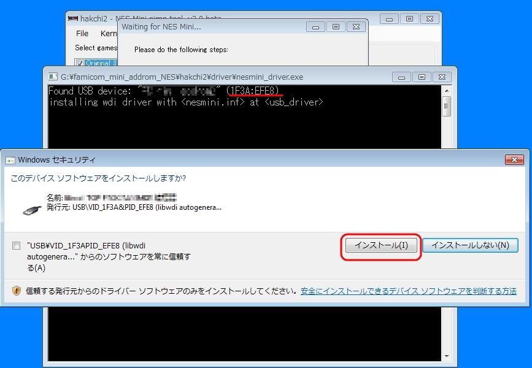Maximize the Waiting for NES Mini dialog

point(336,27)
